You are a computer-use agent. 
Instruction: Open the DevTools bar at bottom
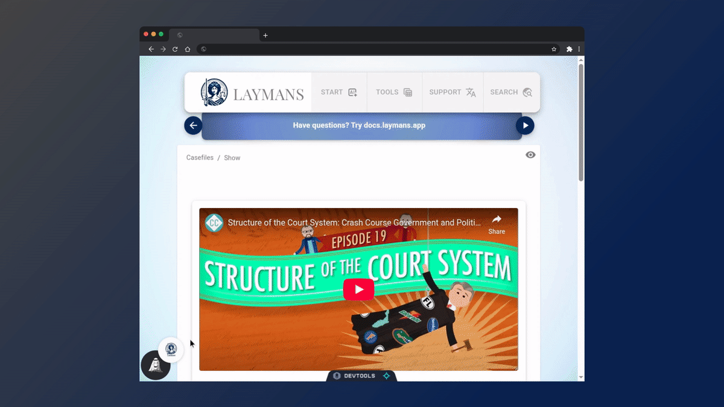click(x=361, y=376)
